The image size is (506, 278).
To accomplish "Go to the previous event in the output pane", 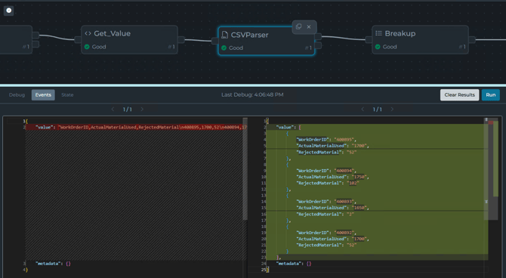I will point(363,109).
